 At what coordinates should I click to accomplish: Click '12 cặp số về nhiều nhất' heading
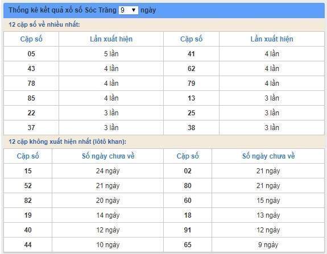tap(44, 24)
